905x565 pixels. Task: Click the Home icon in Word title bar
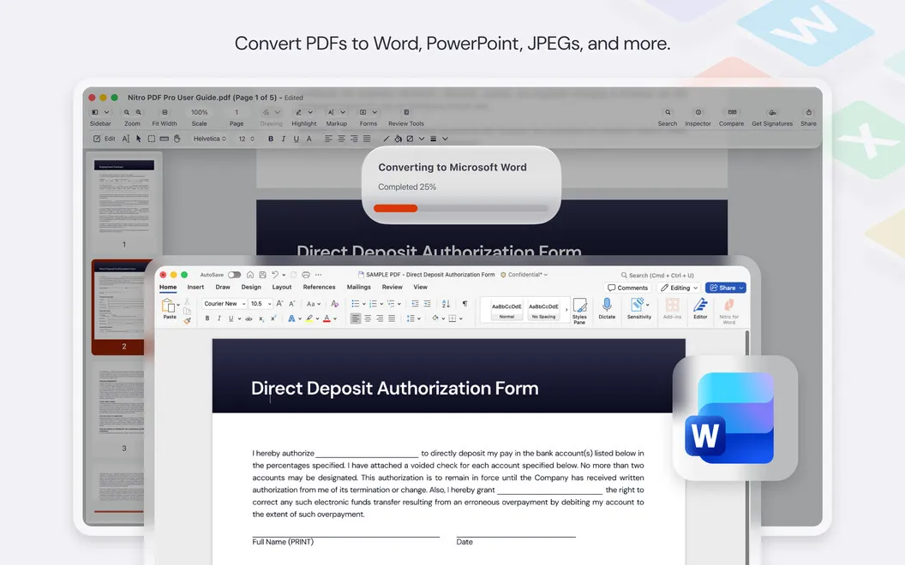coord(250,275)
